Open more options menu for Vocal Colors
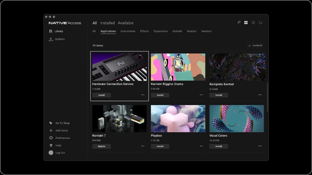 260,146
